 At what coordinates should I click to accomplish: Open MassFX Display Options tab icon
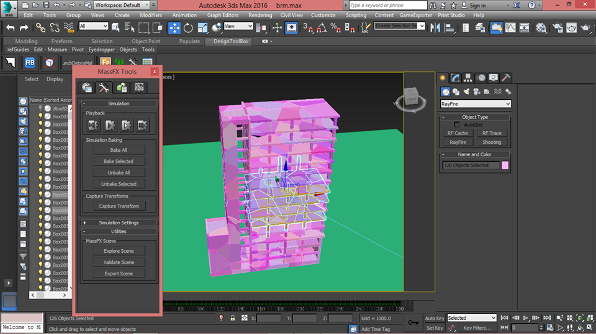tap(139, 87)
